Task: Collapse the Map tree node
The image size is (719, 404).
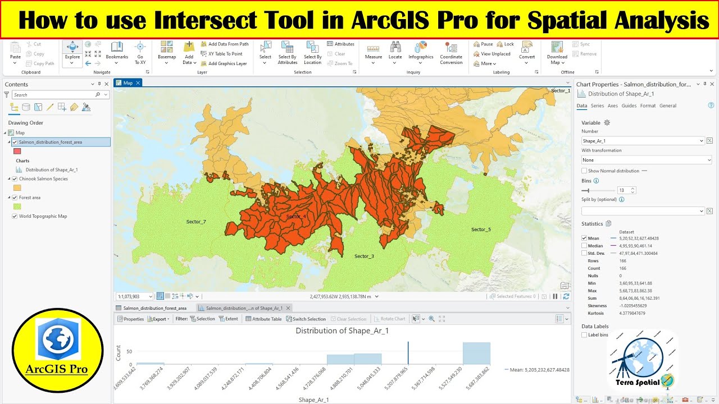Action: [6, 132]
